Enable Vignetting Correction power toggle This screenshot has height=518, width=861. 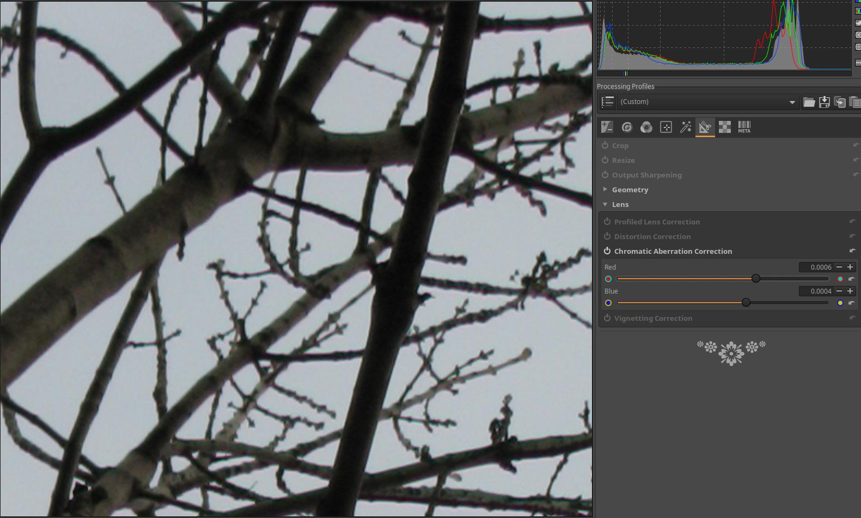pyautogui.click(x=607, y=318)
